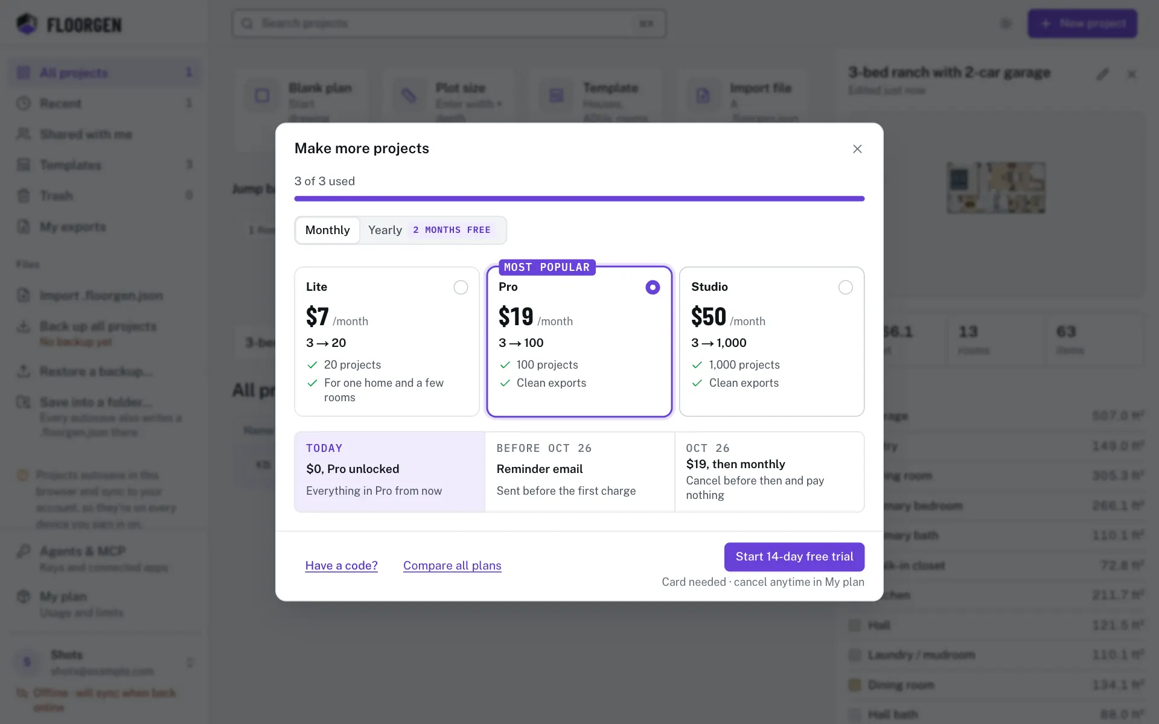The image size is (1159, 724).
Task: Click the Laundry / mudroom color swatch
Action: click(x=855, y=655)
